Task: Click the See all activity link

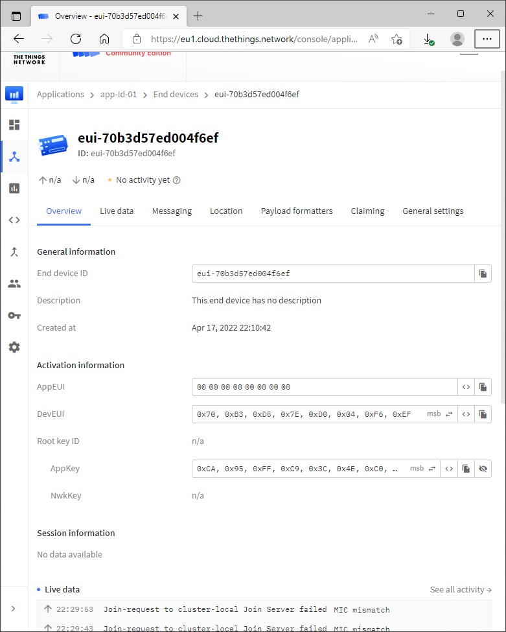Action: pyautogui.click(x=461, y=590)
